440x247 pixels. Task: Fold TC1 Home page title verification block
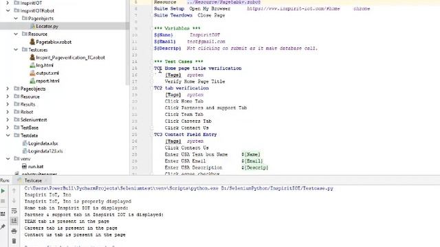(x=152, y=69)
